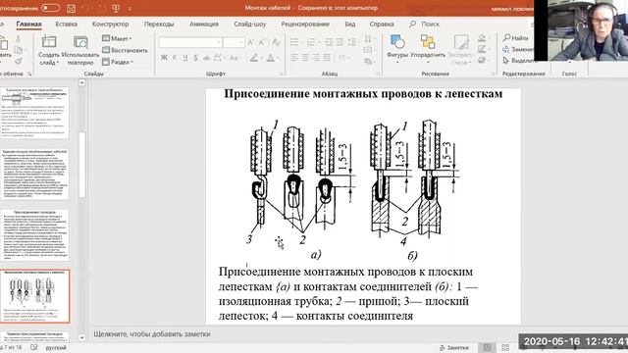Open the Рецензирование ribbon tab

pos(305,24)
